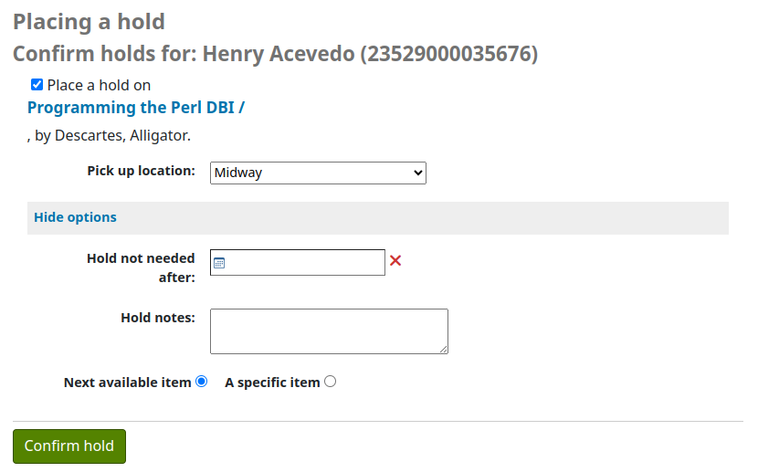Click the calendar icon in date field
Viewport: 758px width, 472px height.
pyautogui.click(x=219, y=263)
